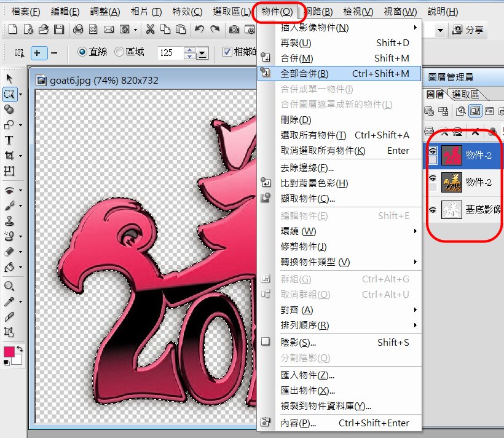504x438 pixels.
Task: Choose 選取所有物件 entry
Action: [339, 135]
